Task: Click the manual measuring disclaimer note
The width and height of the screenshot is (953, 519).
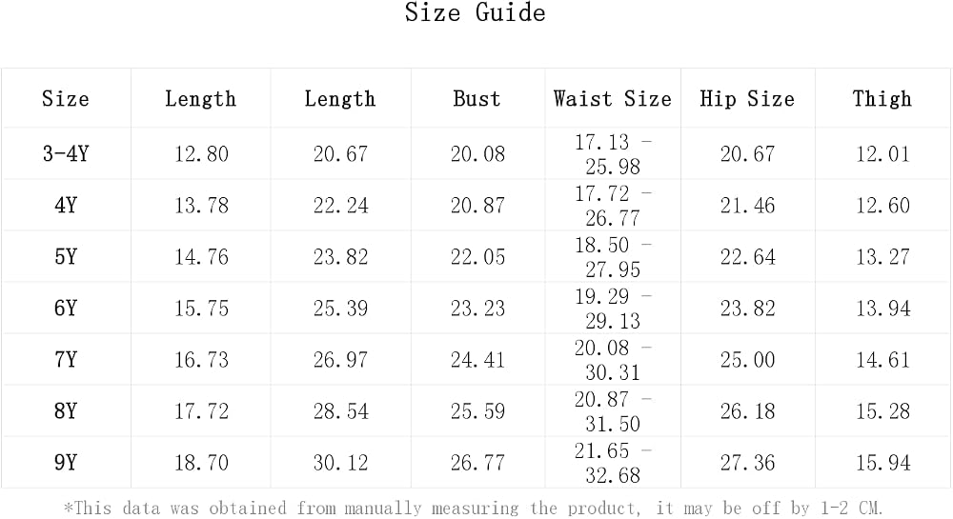Action: coord(474,508)
